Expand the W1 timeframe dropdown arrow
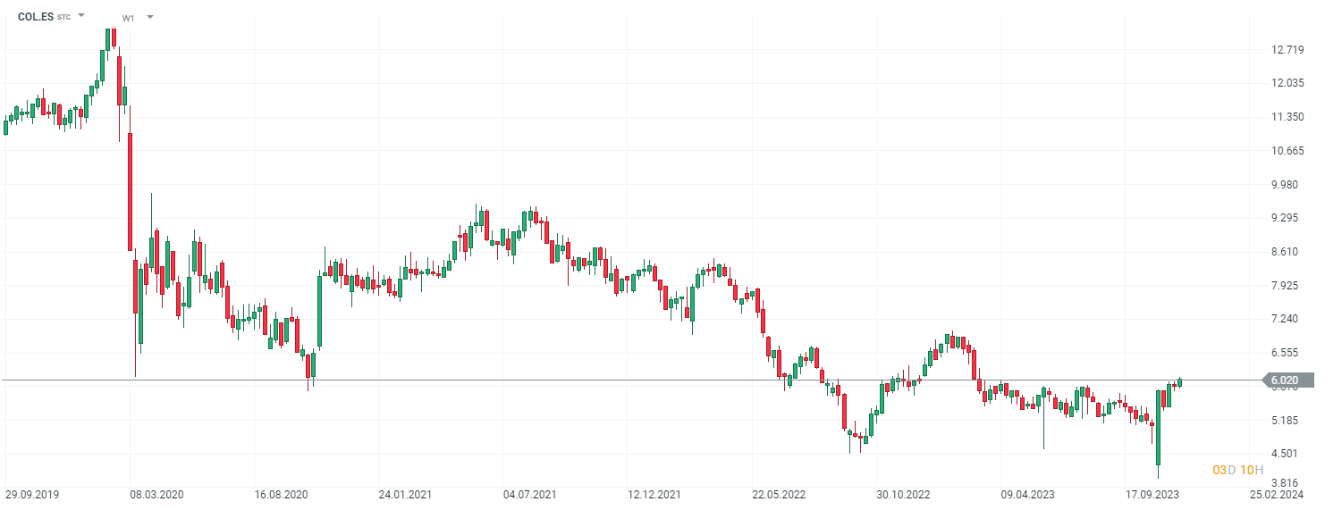 pyautogui.click(x=149, y=17)
